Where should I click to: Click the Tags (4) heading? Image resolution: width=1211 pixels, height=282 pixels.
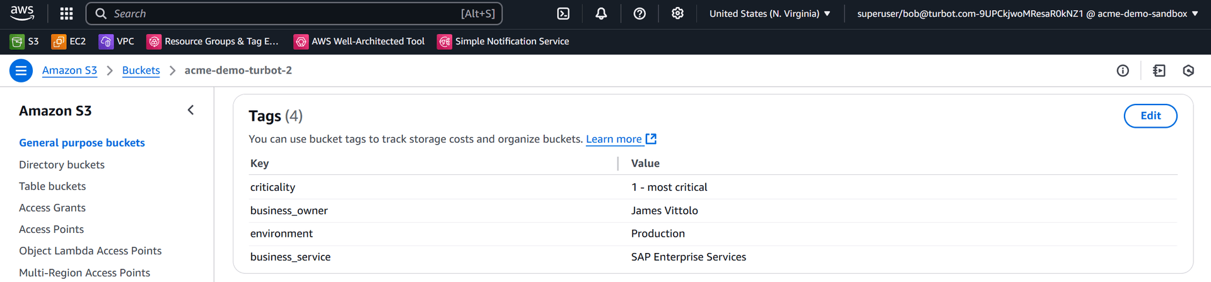[x=276, y=116]
